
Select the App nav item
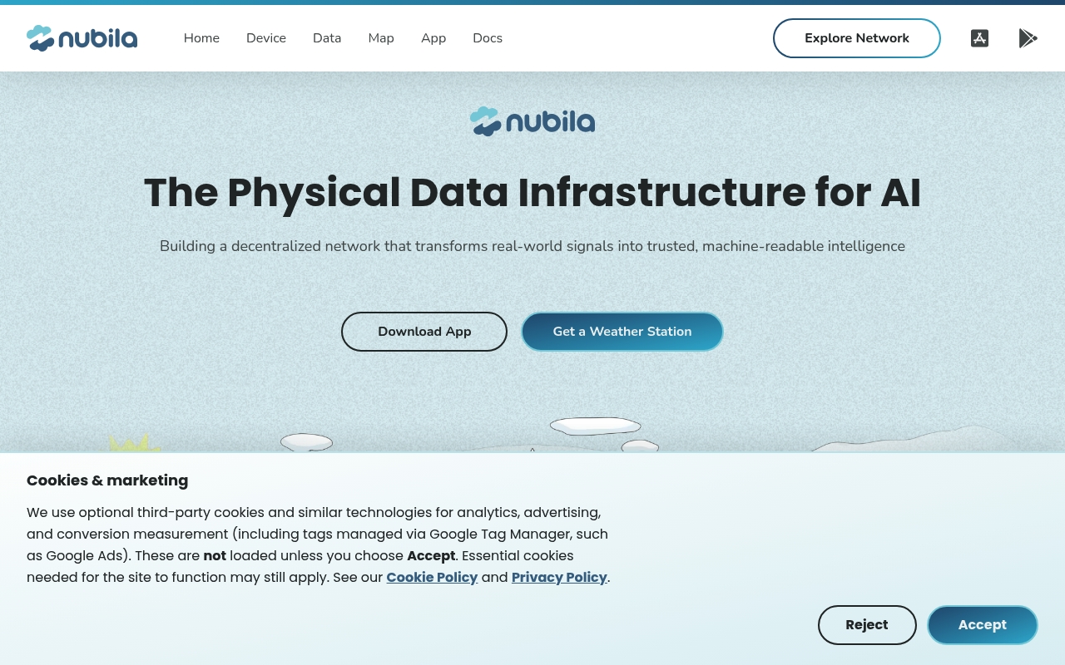pyautogui.click(x=433, y=38)
